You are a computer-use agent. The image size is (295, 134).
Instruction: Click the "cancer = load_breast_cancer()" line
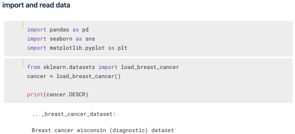(x=74, y=77)
